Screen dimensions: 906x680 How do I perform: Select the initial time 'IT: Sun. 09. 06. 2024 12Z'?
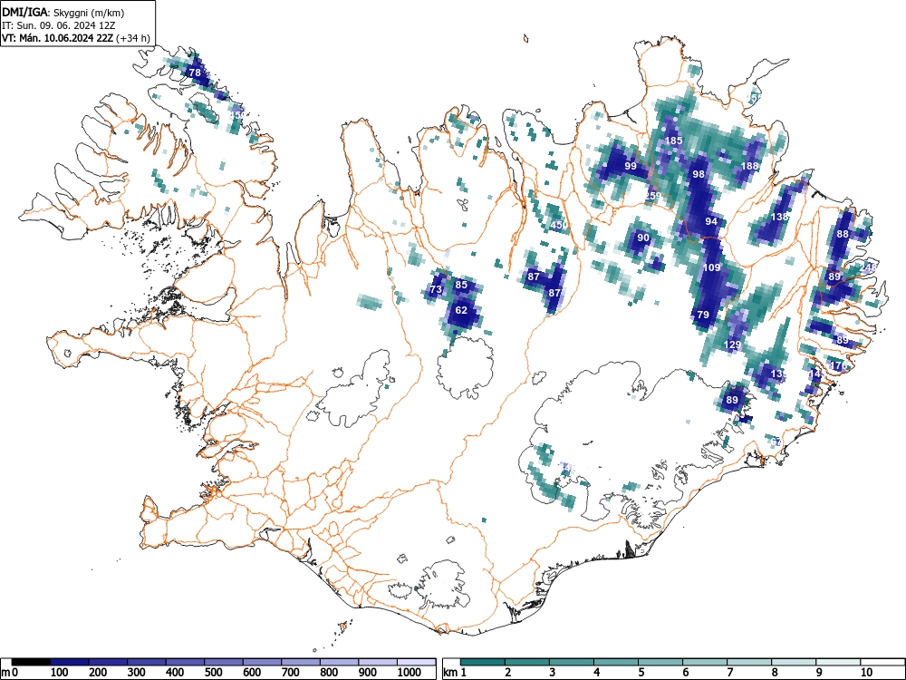(x=56, y=25)
